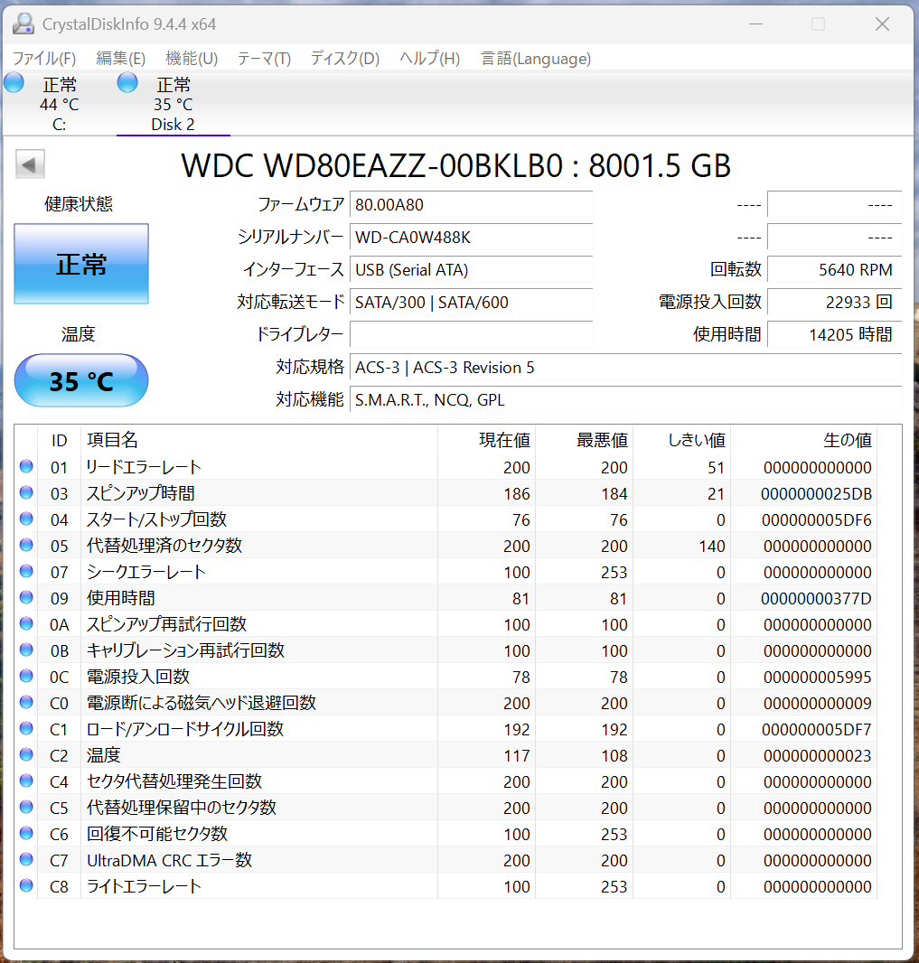Click status orb of row C8 ライトエラーレート
Image resolution: width=919 pixels, height=963 pixels.
coord(26,885)
